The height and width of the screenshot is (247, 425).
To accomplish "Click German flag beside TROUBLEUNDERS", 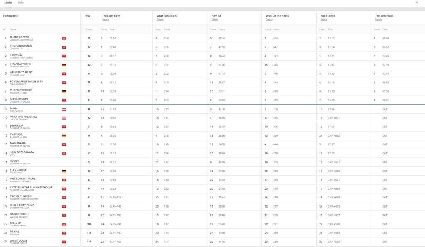I will pos(64,65).
